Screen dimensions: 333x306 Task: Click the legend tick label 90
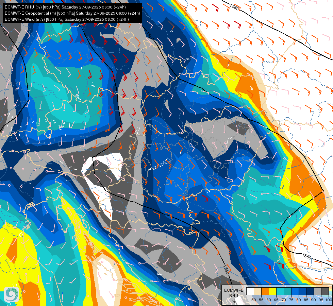click(x=314, y=300)
